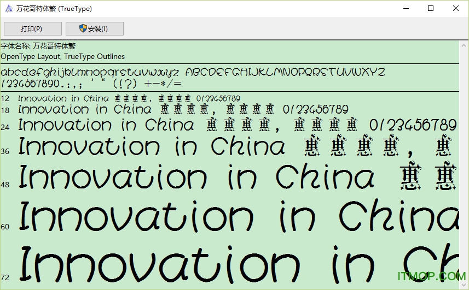This screenshot has width=469, height=290.
Task: Minimize the font preview window
Action: (x=406, y=9)
